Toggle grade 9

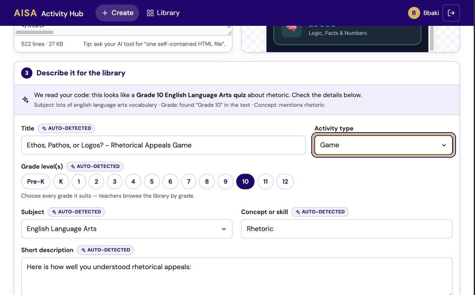tap(225, 182)
